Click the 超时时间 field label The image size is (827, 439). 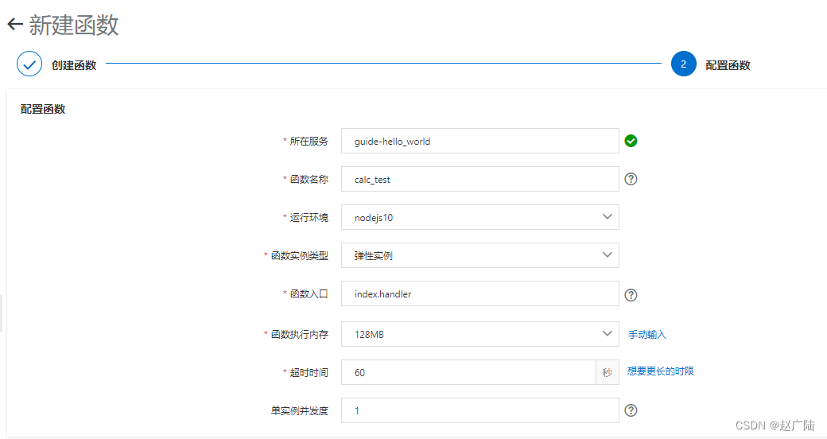pyautogui.click(x=309, y=373)
